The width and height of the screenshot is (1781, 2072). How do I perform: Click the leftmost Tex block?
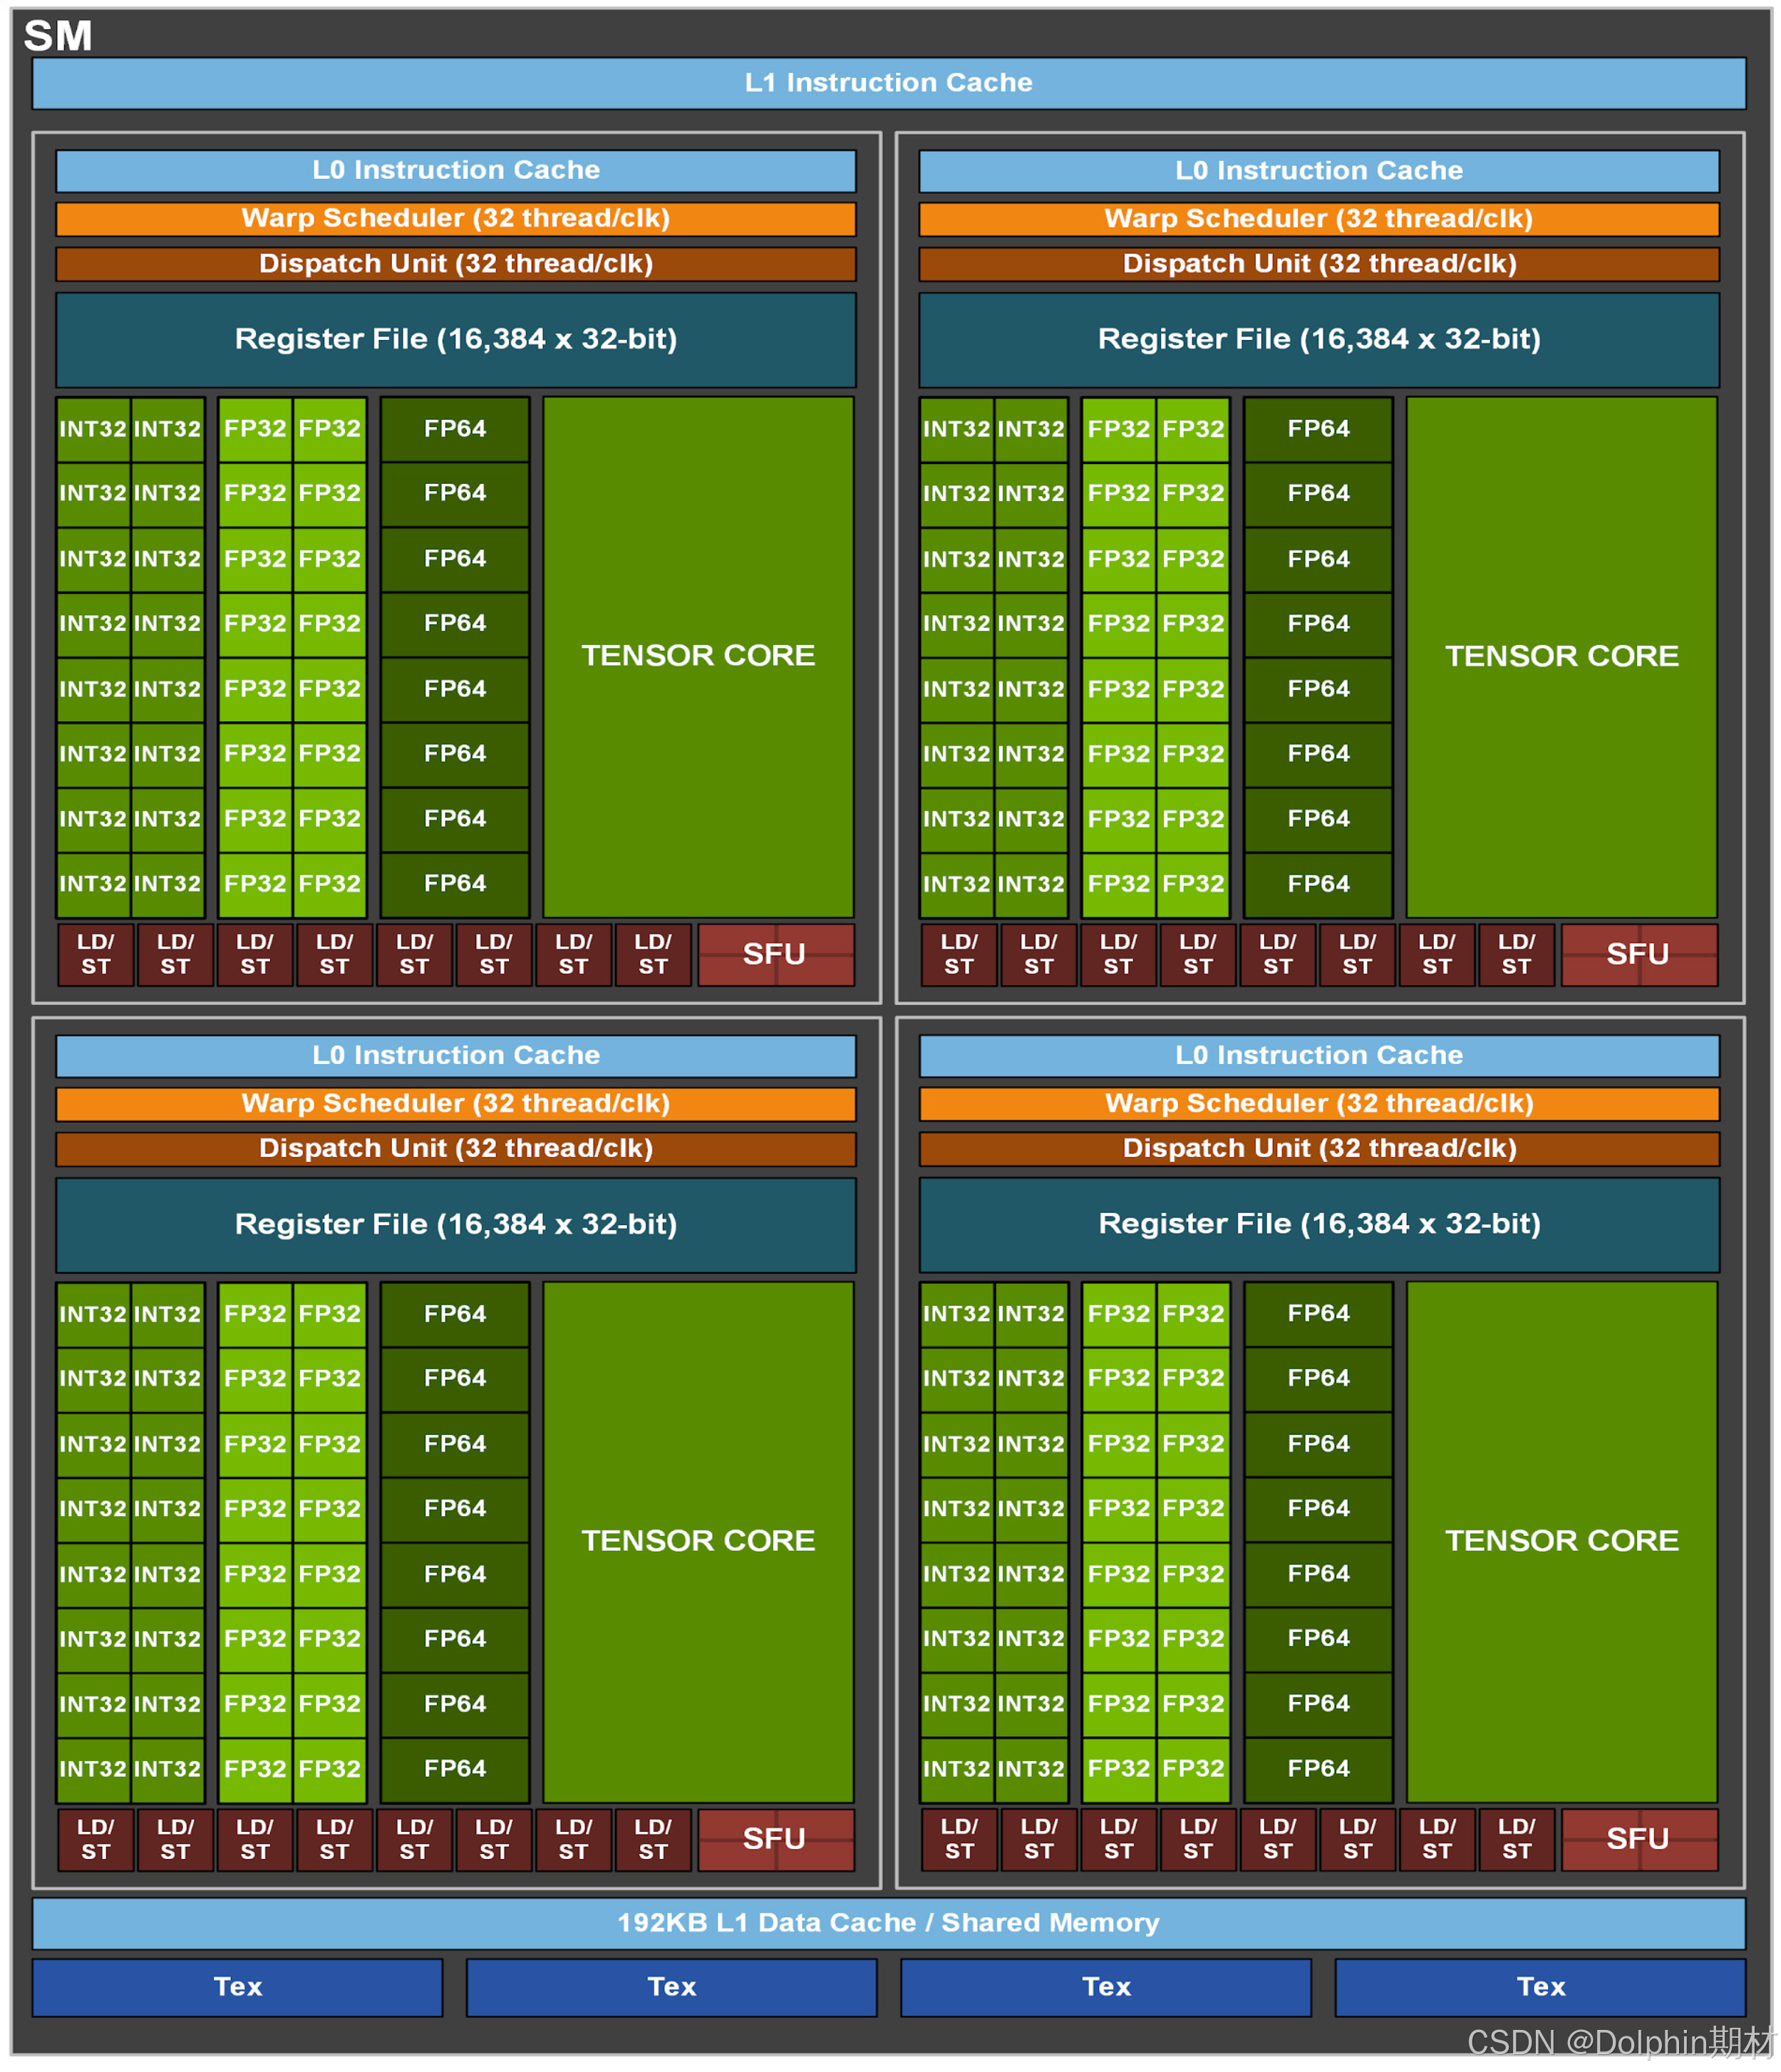pos(237,1987)
